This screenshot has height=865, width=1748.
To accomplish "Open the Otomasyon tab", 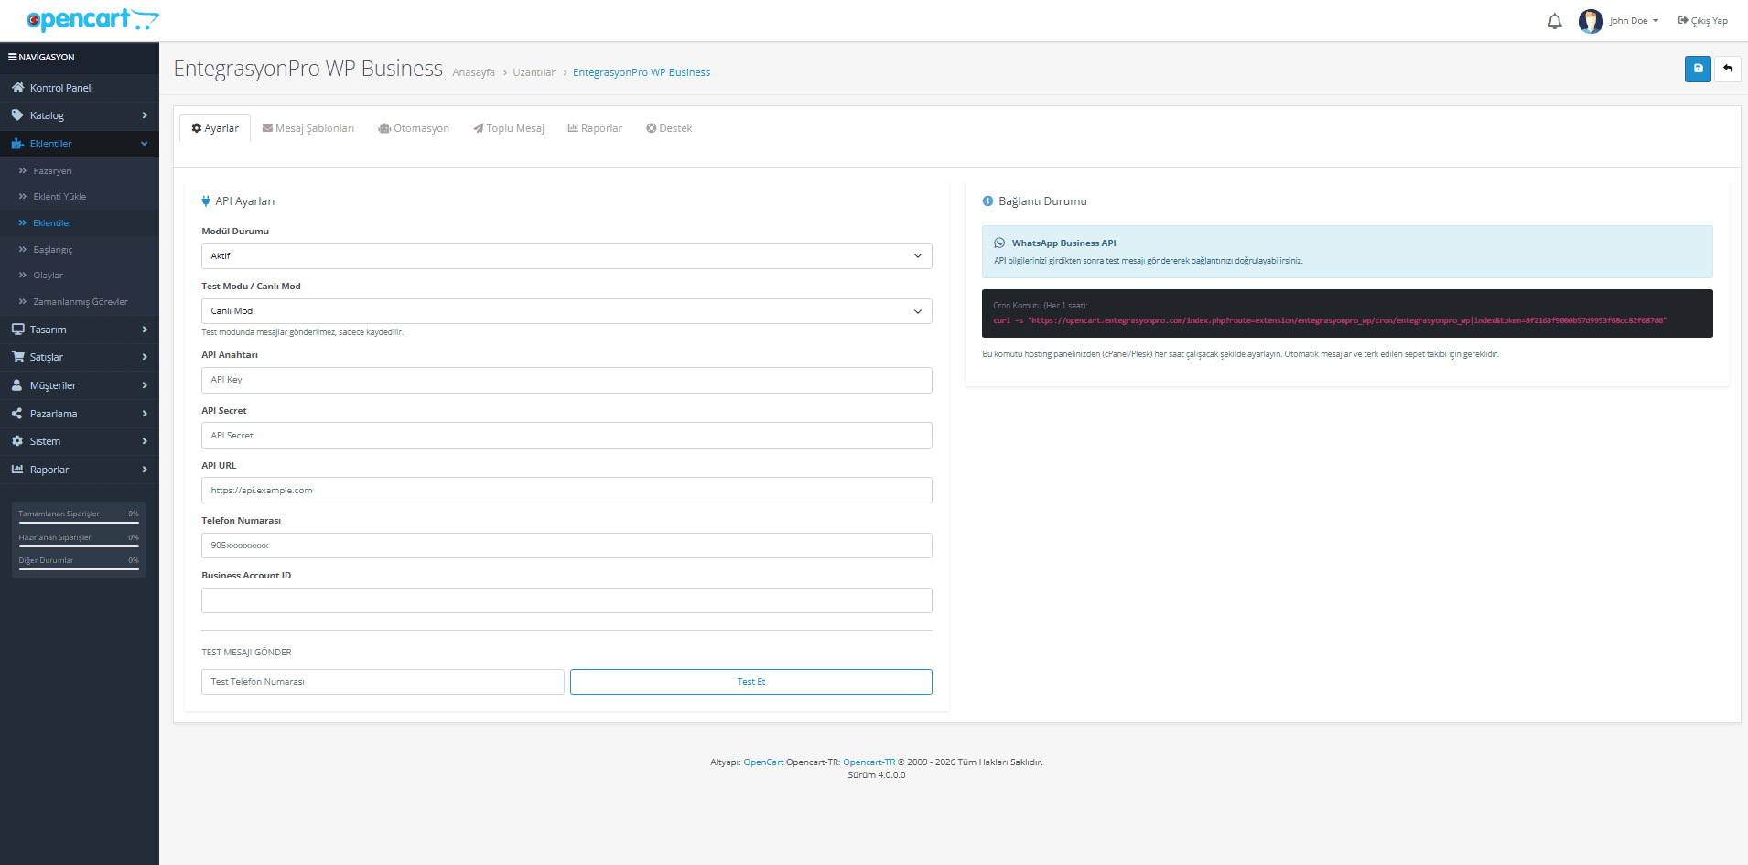I will point(414,128).
